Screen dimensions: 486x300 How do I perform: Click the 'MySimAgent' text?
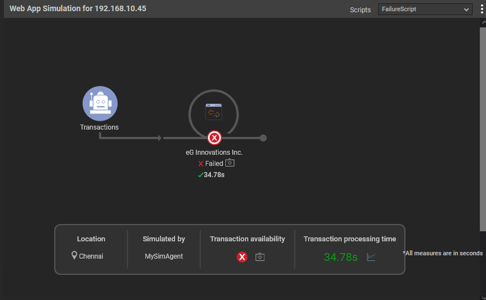164,256
